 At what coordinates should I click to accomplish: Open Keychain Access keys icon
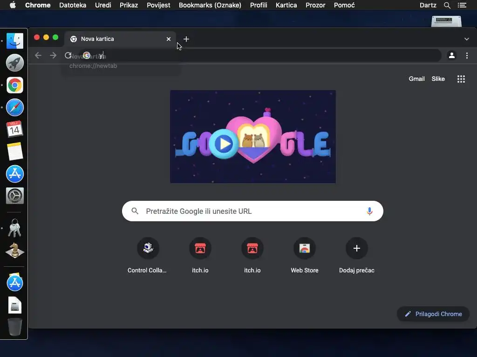coord(14,228)
